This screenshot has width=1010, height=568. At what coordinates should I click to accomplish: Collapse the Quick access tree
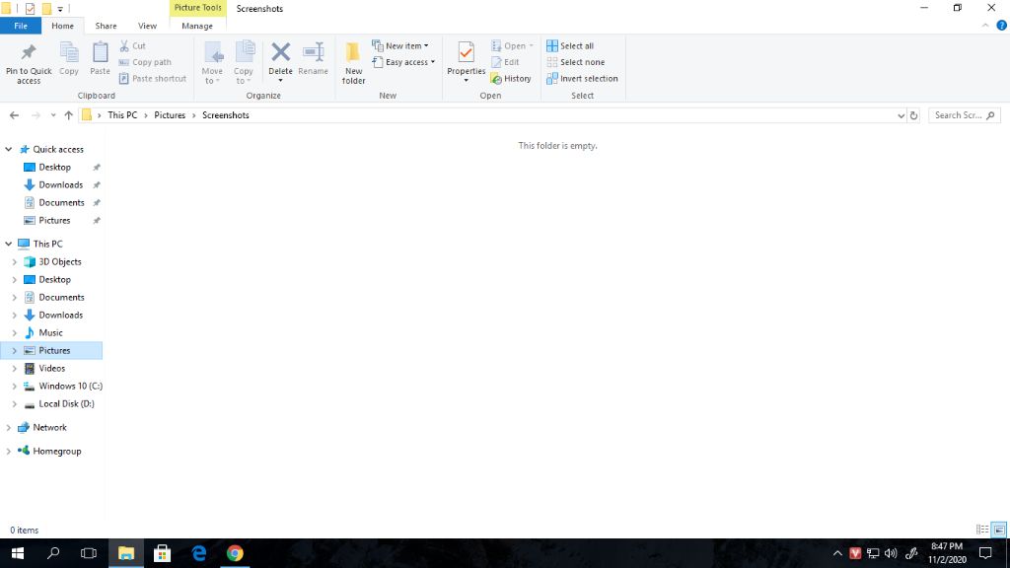[x=8, y=150]
